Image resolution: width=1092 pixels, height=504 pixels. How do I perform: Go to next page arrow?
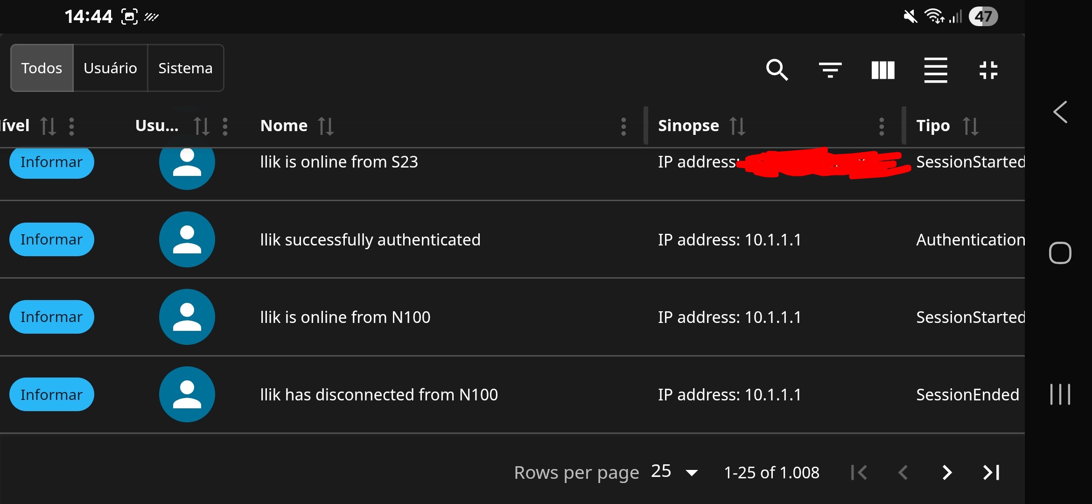click(x=947, y=472)
